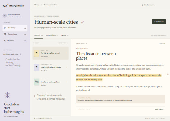The width and height of the screenshot is (170, 121).
Task: Click the marginalia logo mark
Action: pos(5,5)
